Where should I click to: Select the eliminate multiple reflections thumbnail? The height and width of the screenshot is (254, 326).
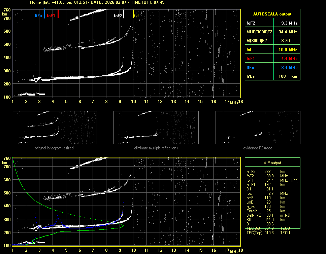tap(156, 128)
